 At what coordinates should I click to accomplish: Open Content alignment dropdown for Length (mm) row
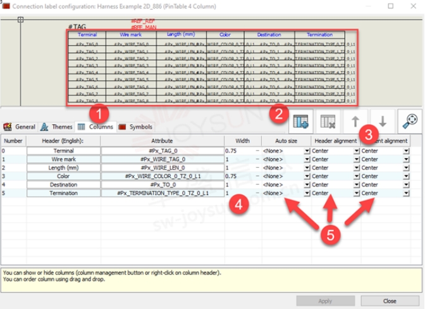(x=406, y=168)
